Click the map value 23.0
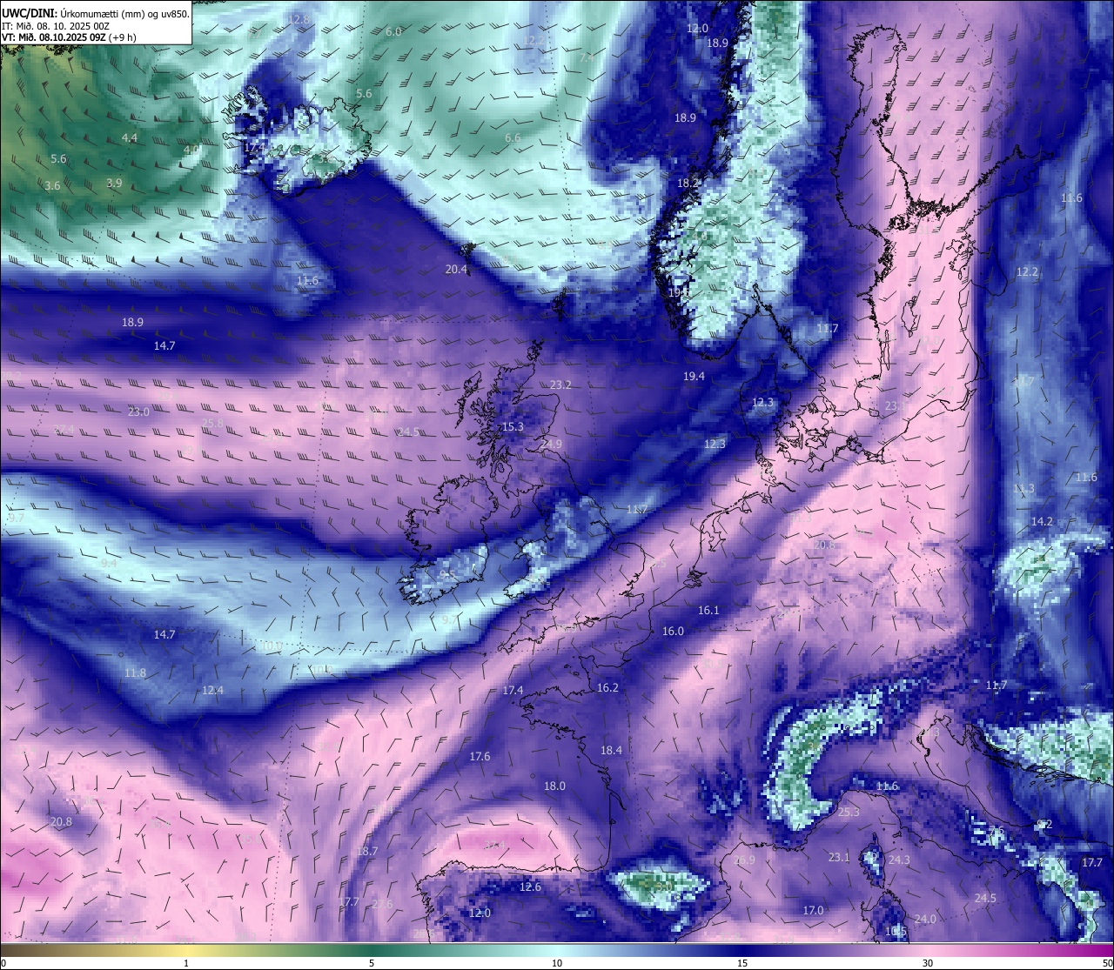 pos(138,411)
